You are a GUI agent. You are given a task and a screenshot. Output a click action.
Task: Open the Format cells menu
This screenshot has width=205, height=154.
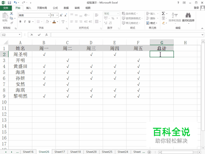coord(152,23)
